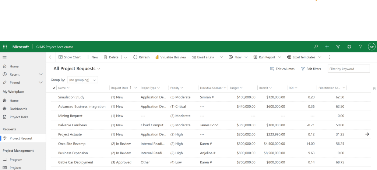Click Show Chart in command bar

tap(70, 57)
